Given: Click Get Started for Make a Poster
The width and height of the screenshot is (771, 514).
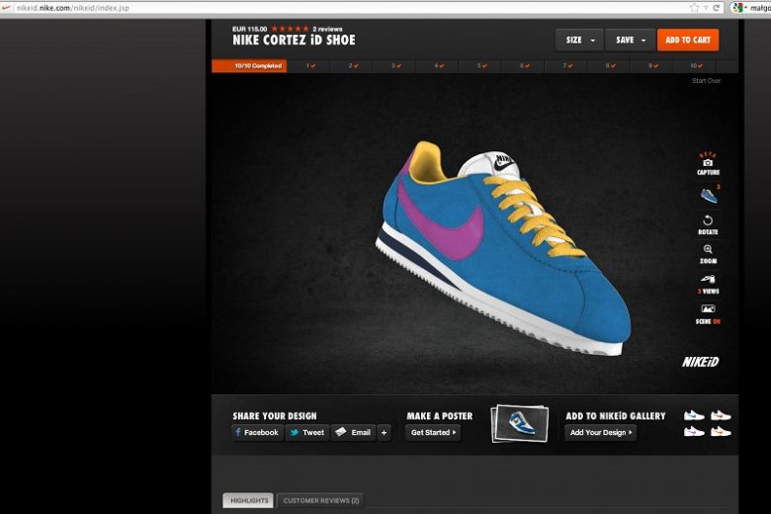Looking at the screenshot, I should click(x=433, y=432).
